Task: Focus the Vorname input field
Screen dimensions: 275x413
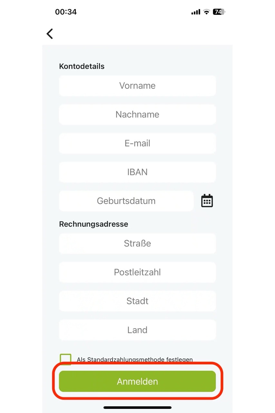Action: 137,86
